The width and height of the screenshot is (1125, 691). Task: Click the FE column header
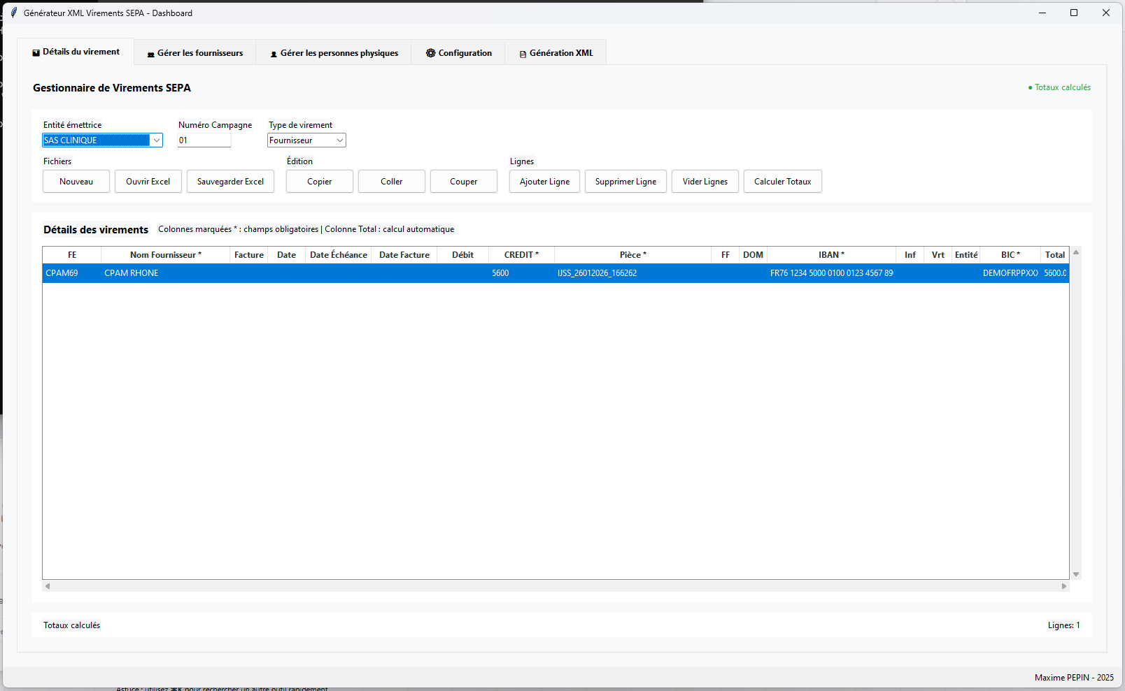[x=72, y=255]
